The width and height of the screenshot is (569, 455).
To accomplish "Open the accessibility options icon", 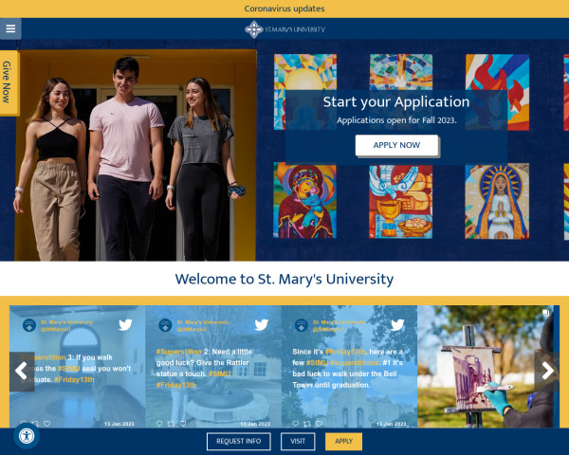I will pos(27,436).
